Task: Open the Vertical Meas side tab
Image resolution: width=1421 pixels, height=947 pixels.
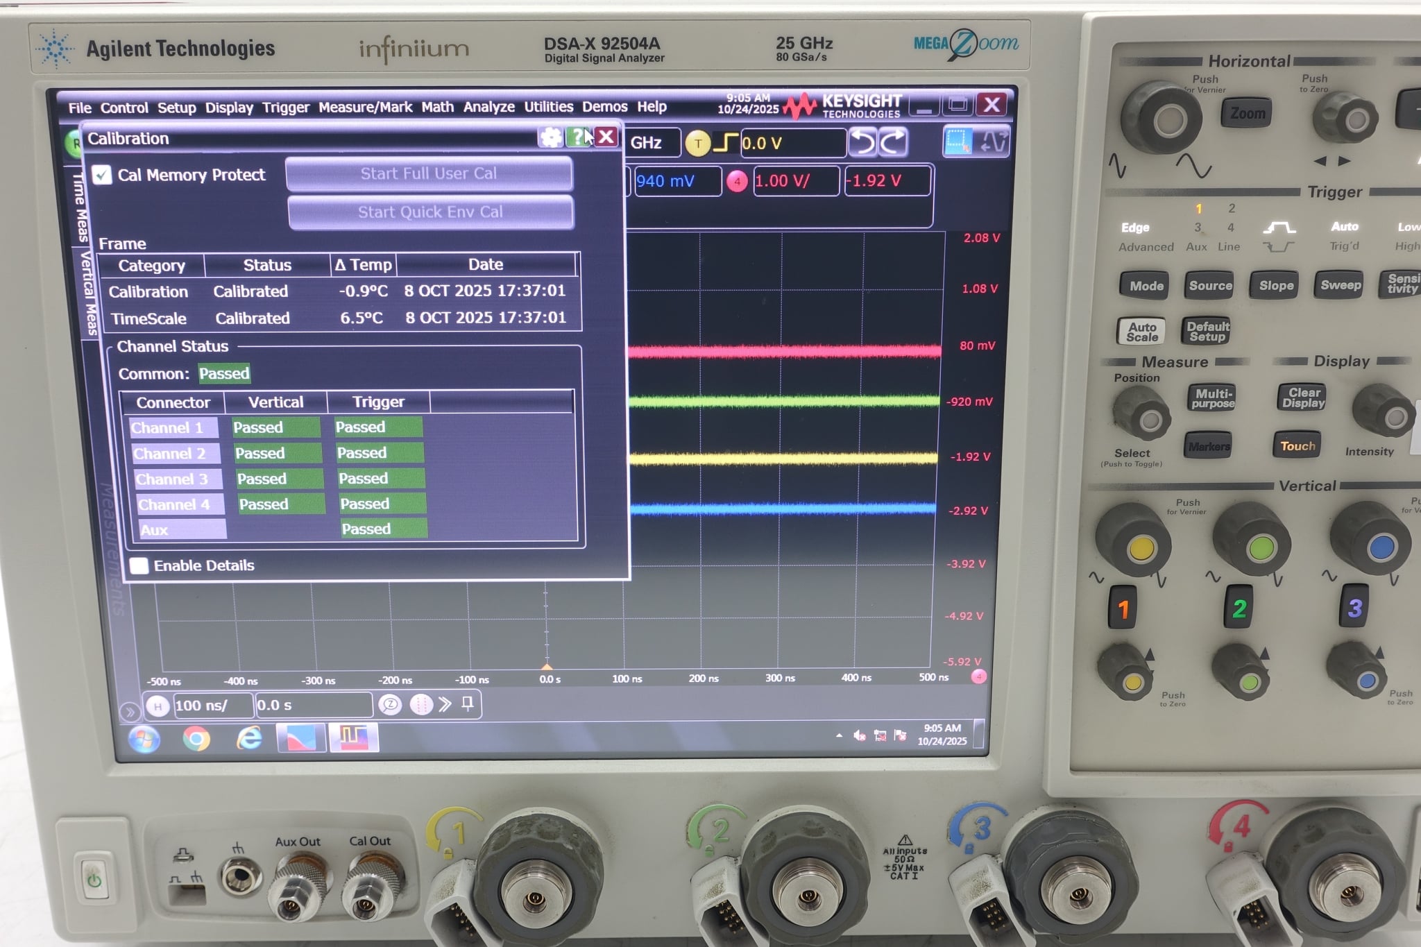Action: [88, 293]
